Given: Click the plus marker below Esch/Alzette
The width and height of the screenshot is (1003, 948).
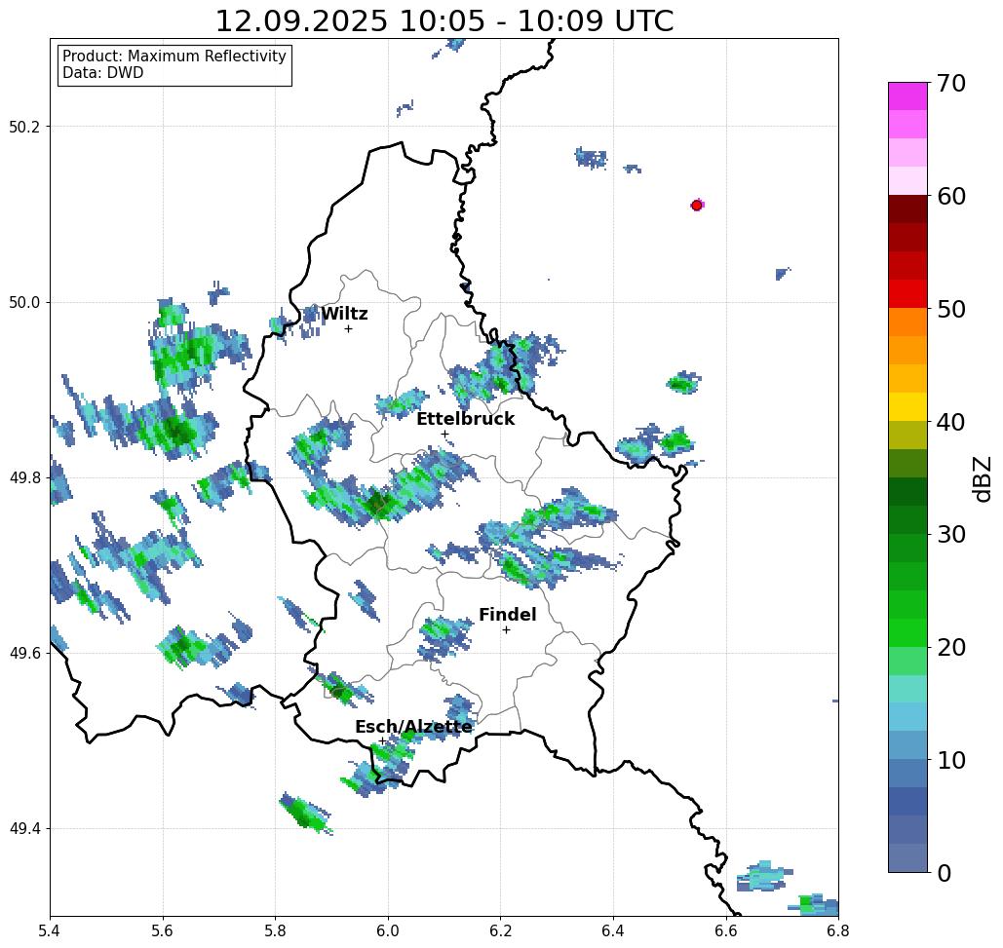Looking at the screenshot, I should click(x=382, y=740).
